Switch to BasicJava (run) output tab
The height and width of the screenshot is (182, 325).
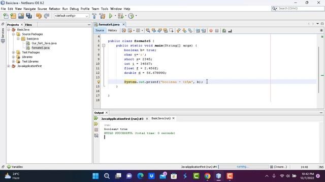point(161,118)
